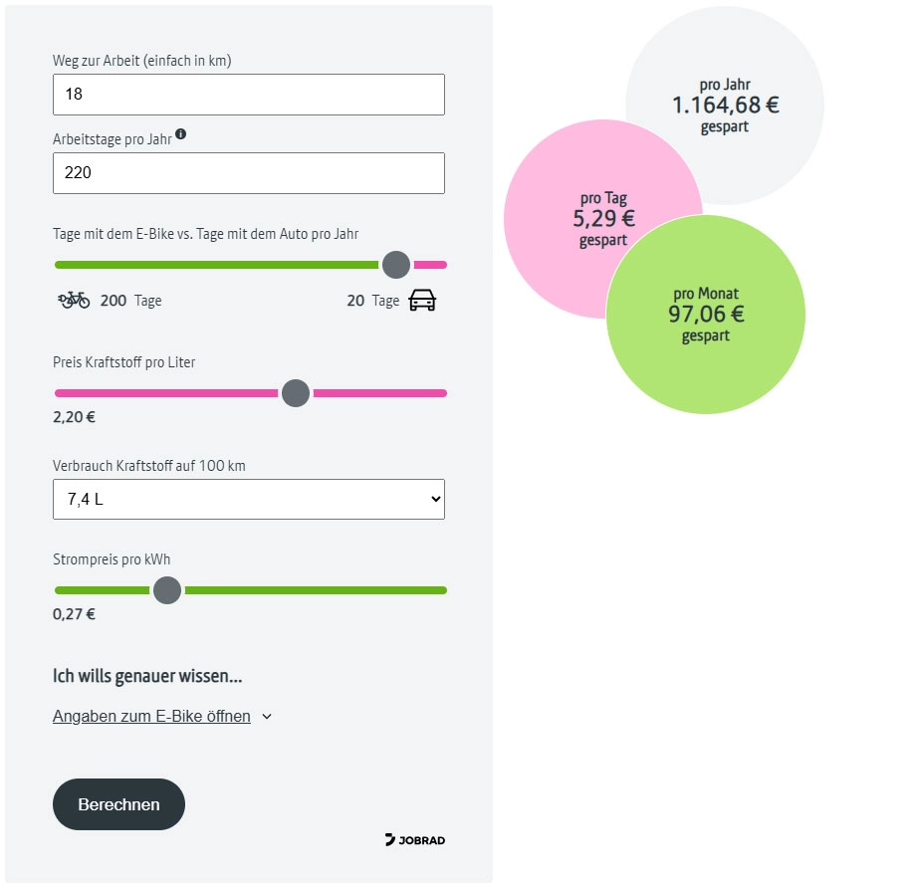Click the car icon beside 20 Tage
Image resolution: width=917 pixels, height=886 pixels.
point(422,300)
